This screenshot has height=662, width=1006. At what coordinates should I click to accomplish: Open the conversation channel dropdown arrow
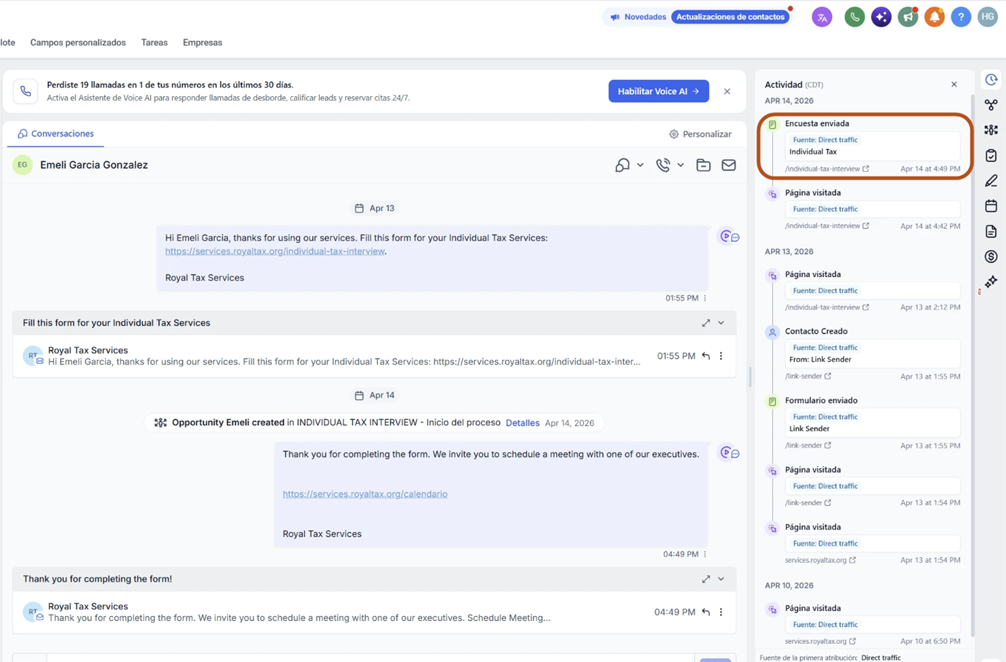[640, 165]
